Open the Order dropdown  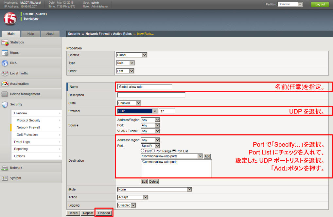coord(125,71)
